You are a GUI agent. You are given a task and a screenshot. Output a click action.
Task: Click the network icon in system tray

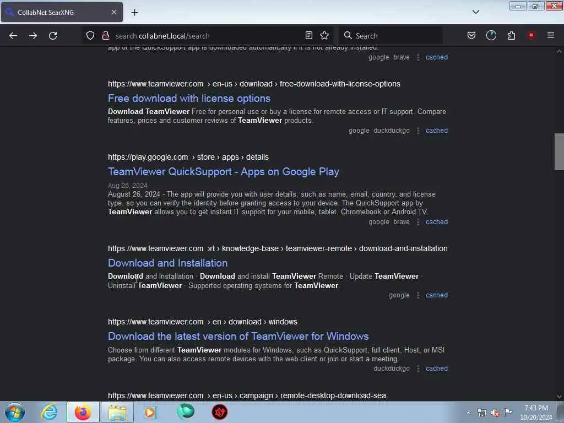click(481, 413)
